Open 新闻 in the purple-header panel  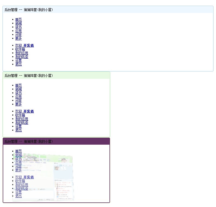click(18, 155)
